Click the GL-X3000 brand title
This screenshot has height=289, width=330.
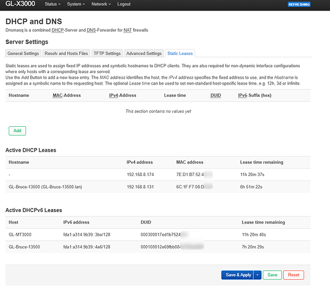(20, 4)
